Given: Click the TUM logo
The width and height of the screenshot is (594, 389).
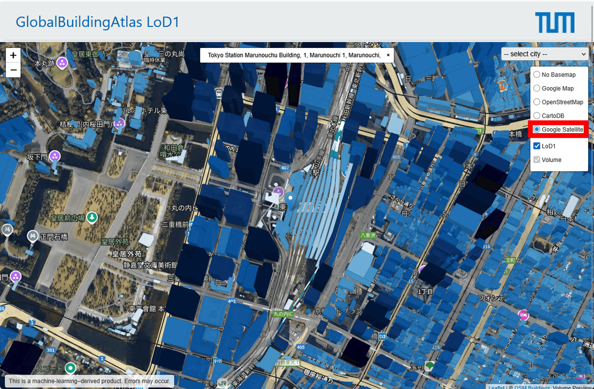Looking at the screenshot, I should coord(554,23).
